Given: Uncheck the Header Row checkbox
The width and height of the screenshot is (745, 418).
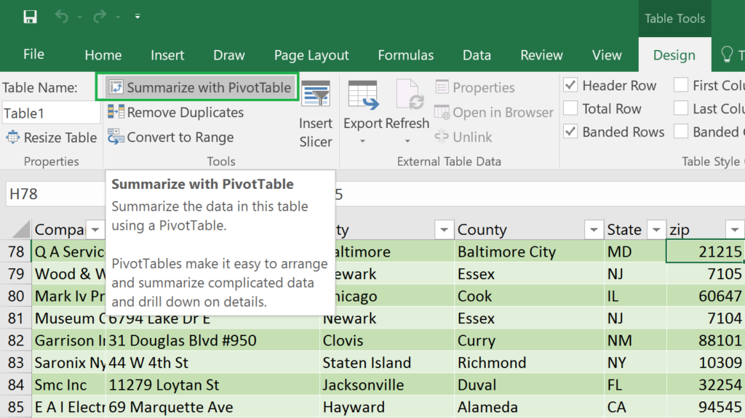Looking at the screenshot, I should tap(570, 86).
